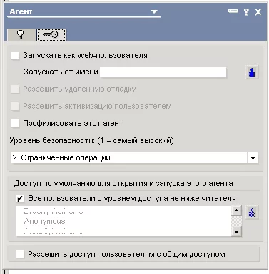The height and width of the screenshot is (274, 269).
Task: Enable Разрешить доступ пользователям с общим доступом
Action: click(x=20, y=254)
